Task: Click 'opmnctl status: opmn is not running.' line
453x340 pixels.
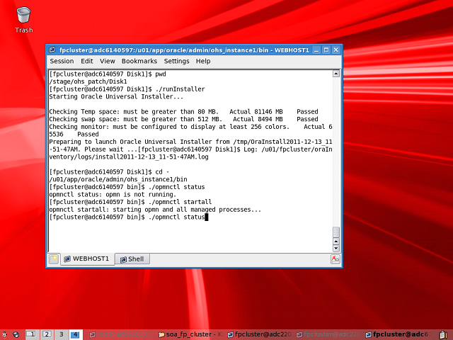Action: (x=113, y=194)
